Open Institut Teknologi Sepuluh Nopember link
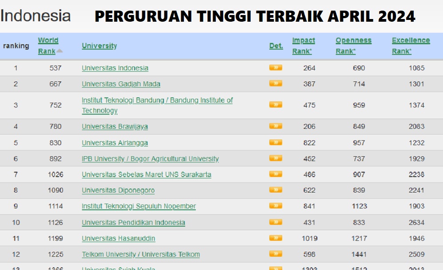 (x=139, y=206)
